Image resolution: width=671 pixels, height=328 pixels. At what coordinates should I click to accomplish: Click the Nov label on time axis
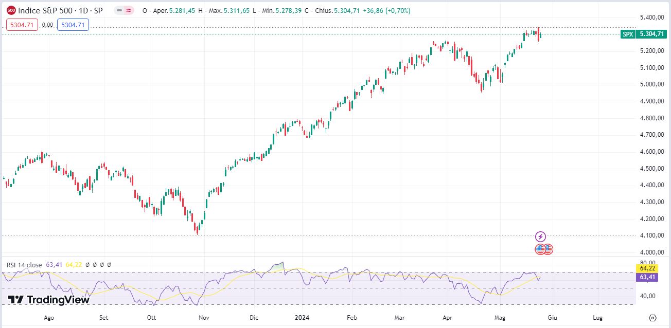[x=204, y=318]
